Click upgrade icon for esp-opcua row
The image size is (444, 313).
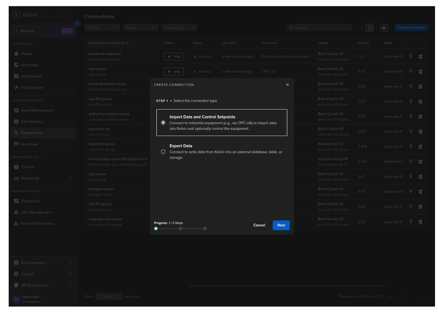[x=411, y=72]
